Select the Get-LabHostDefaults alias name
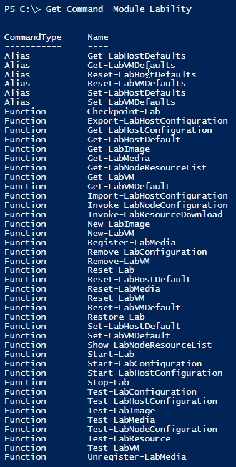This screenshot has height=467, width=236. pos(137,56)
